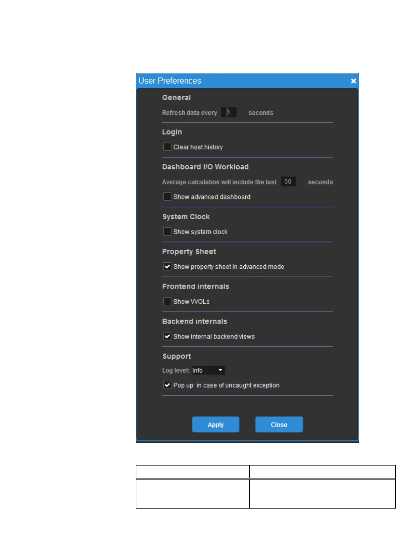
Task: Enable Show VVOLs checkbox
Action: point(167,301)
